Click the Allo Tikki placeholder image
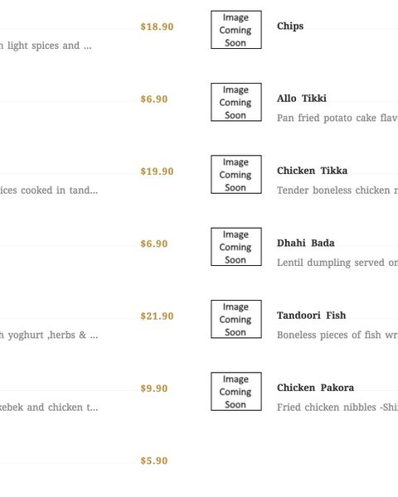This screenshot has width=398, height=497. [236, 102]
